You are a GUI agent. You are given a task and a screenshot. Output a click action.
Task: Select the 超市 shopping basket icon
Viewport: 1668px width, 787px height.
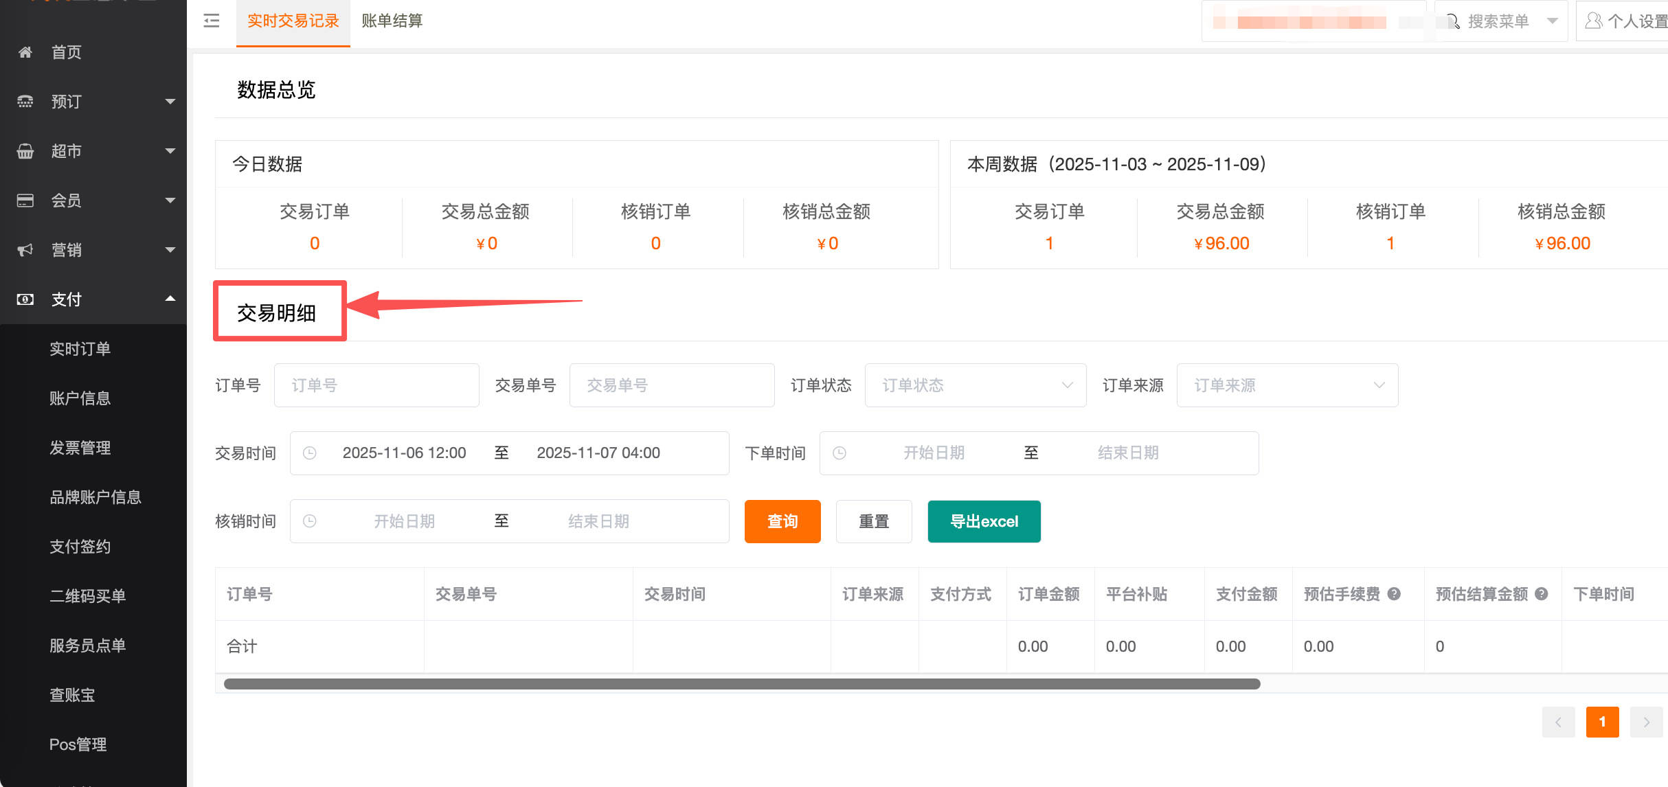(x=25, y=151)
